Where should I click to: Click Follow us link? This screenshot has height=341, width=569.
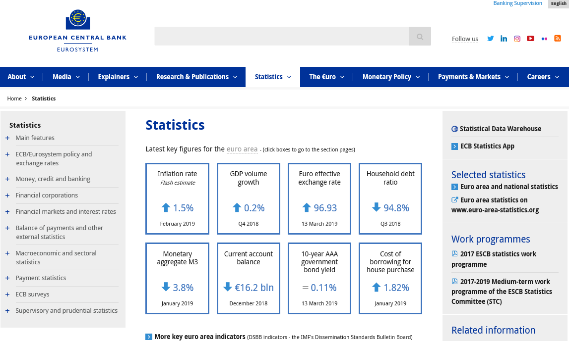click(x=465, y=39)
